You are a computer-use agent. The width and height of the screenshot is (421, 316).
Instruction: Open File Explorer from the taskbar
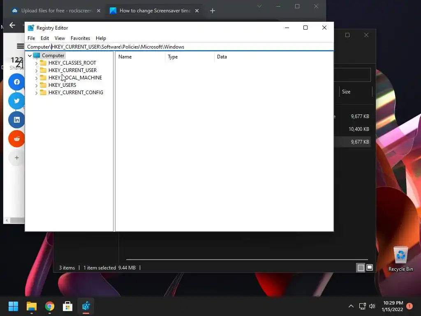pyautogui.click(x=31, y=306)
